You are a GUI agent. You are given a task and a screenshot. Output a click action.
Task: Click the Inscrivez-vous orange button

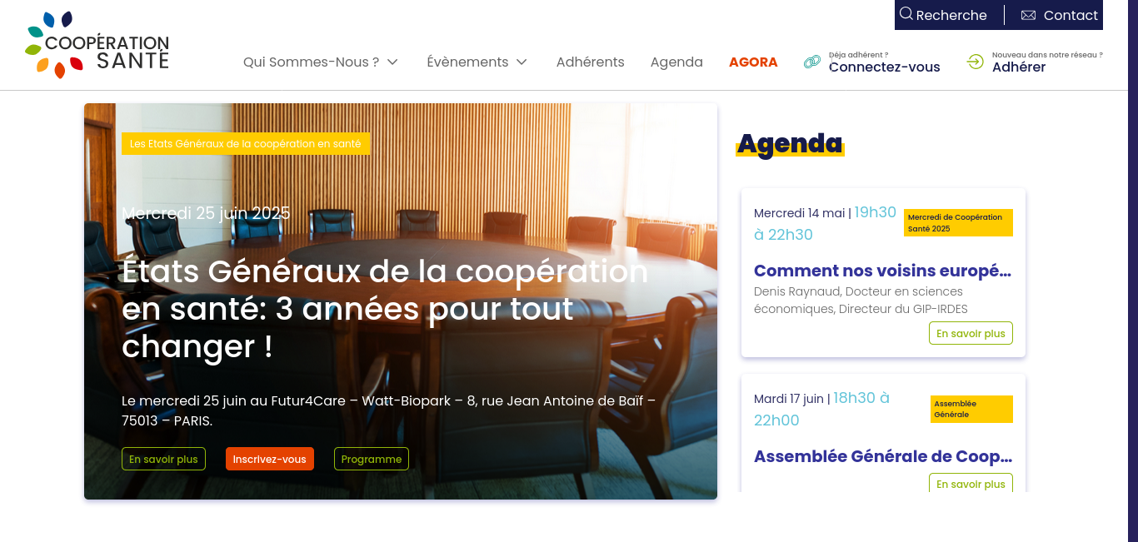point(270,459)
